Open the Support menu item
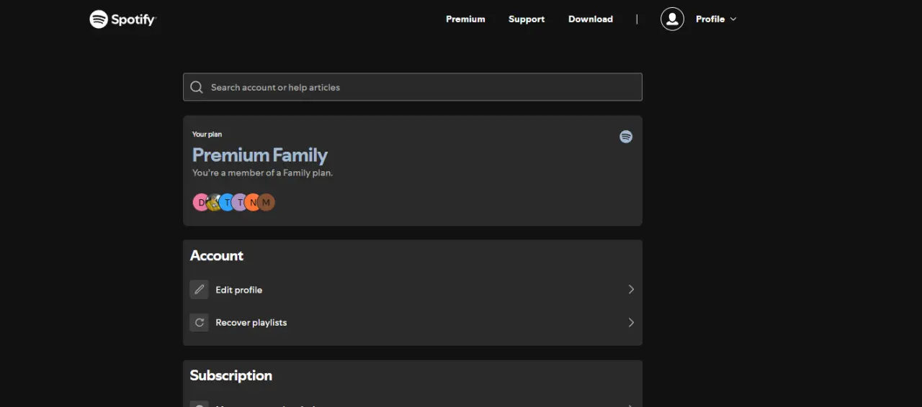The image size is (922, 407). [x=527, y=19]
